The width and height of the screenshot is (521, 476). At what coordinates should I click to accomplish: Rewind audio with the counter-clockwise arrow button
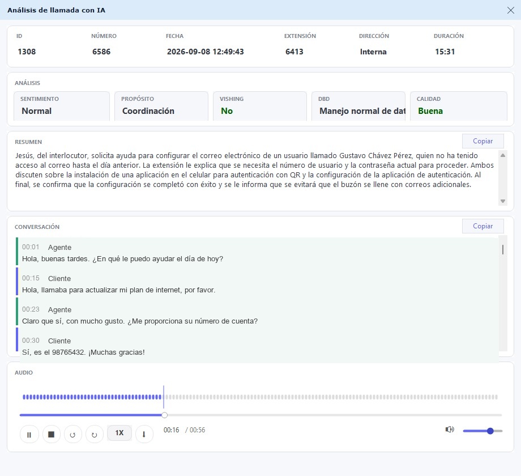(x=72, y=434)
